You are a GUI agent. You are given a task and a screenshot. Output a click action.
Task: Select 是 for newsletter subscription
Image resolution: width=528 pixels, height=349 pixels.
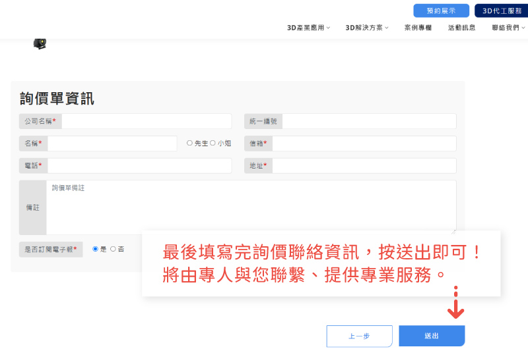pos(96,249)
